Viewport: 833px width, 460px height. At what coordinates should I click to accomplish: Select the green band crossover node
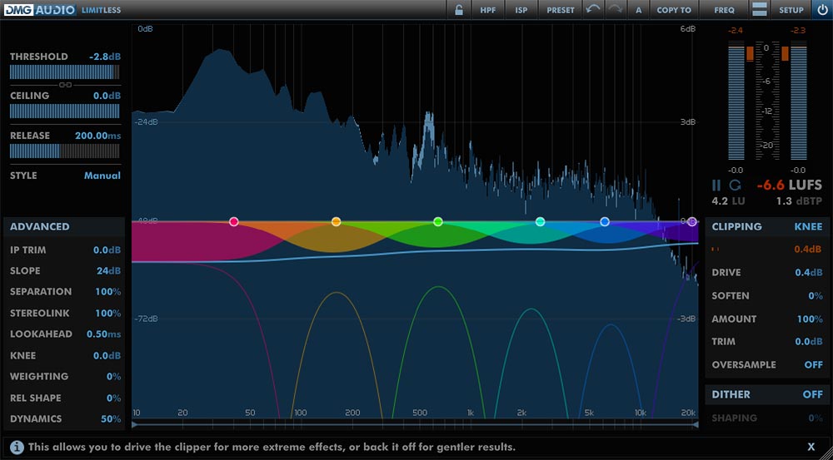pos(438,221)
